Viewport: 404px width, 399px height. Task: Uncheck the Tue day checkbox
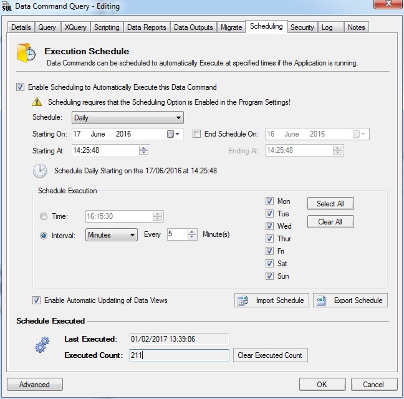[269, 214]
